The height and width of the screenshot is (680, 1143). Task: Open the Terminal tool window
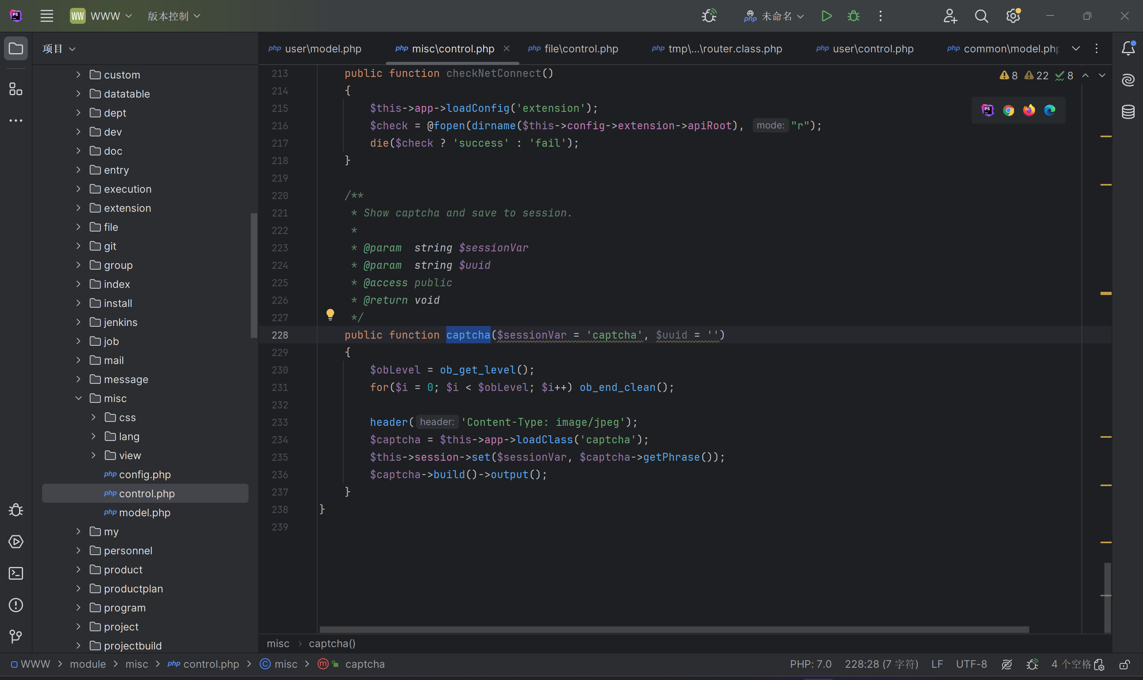click(x=16, y=573)
